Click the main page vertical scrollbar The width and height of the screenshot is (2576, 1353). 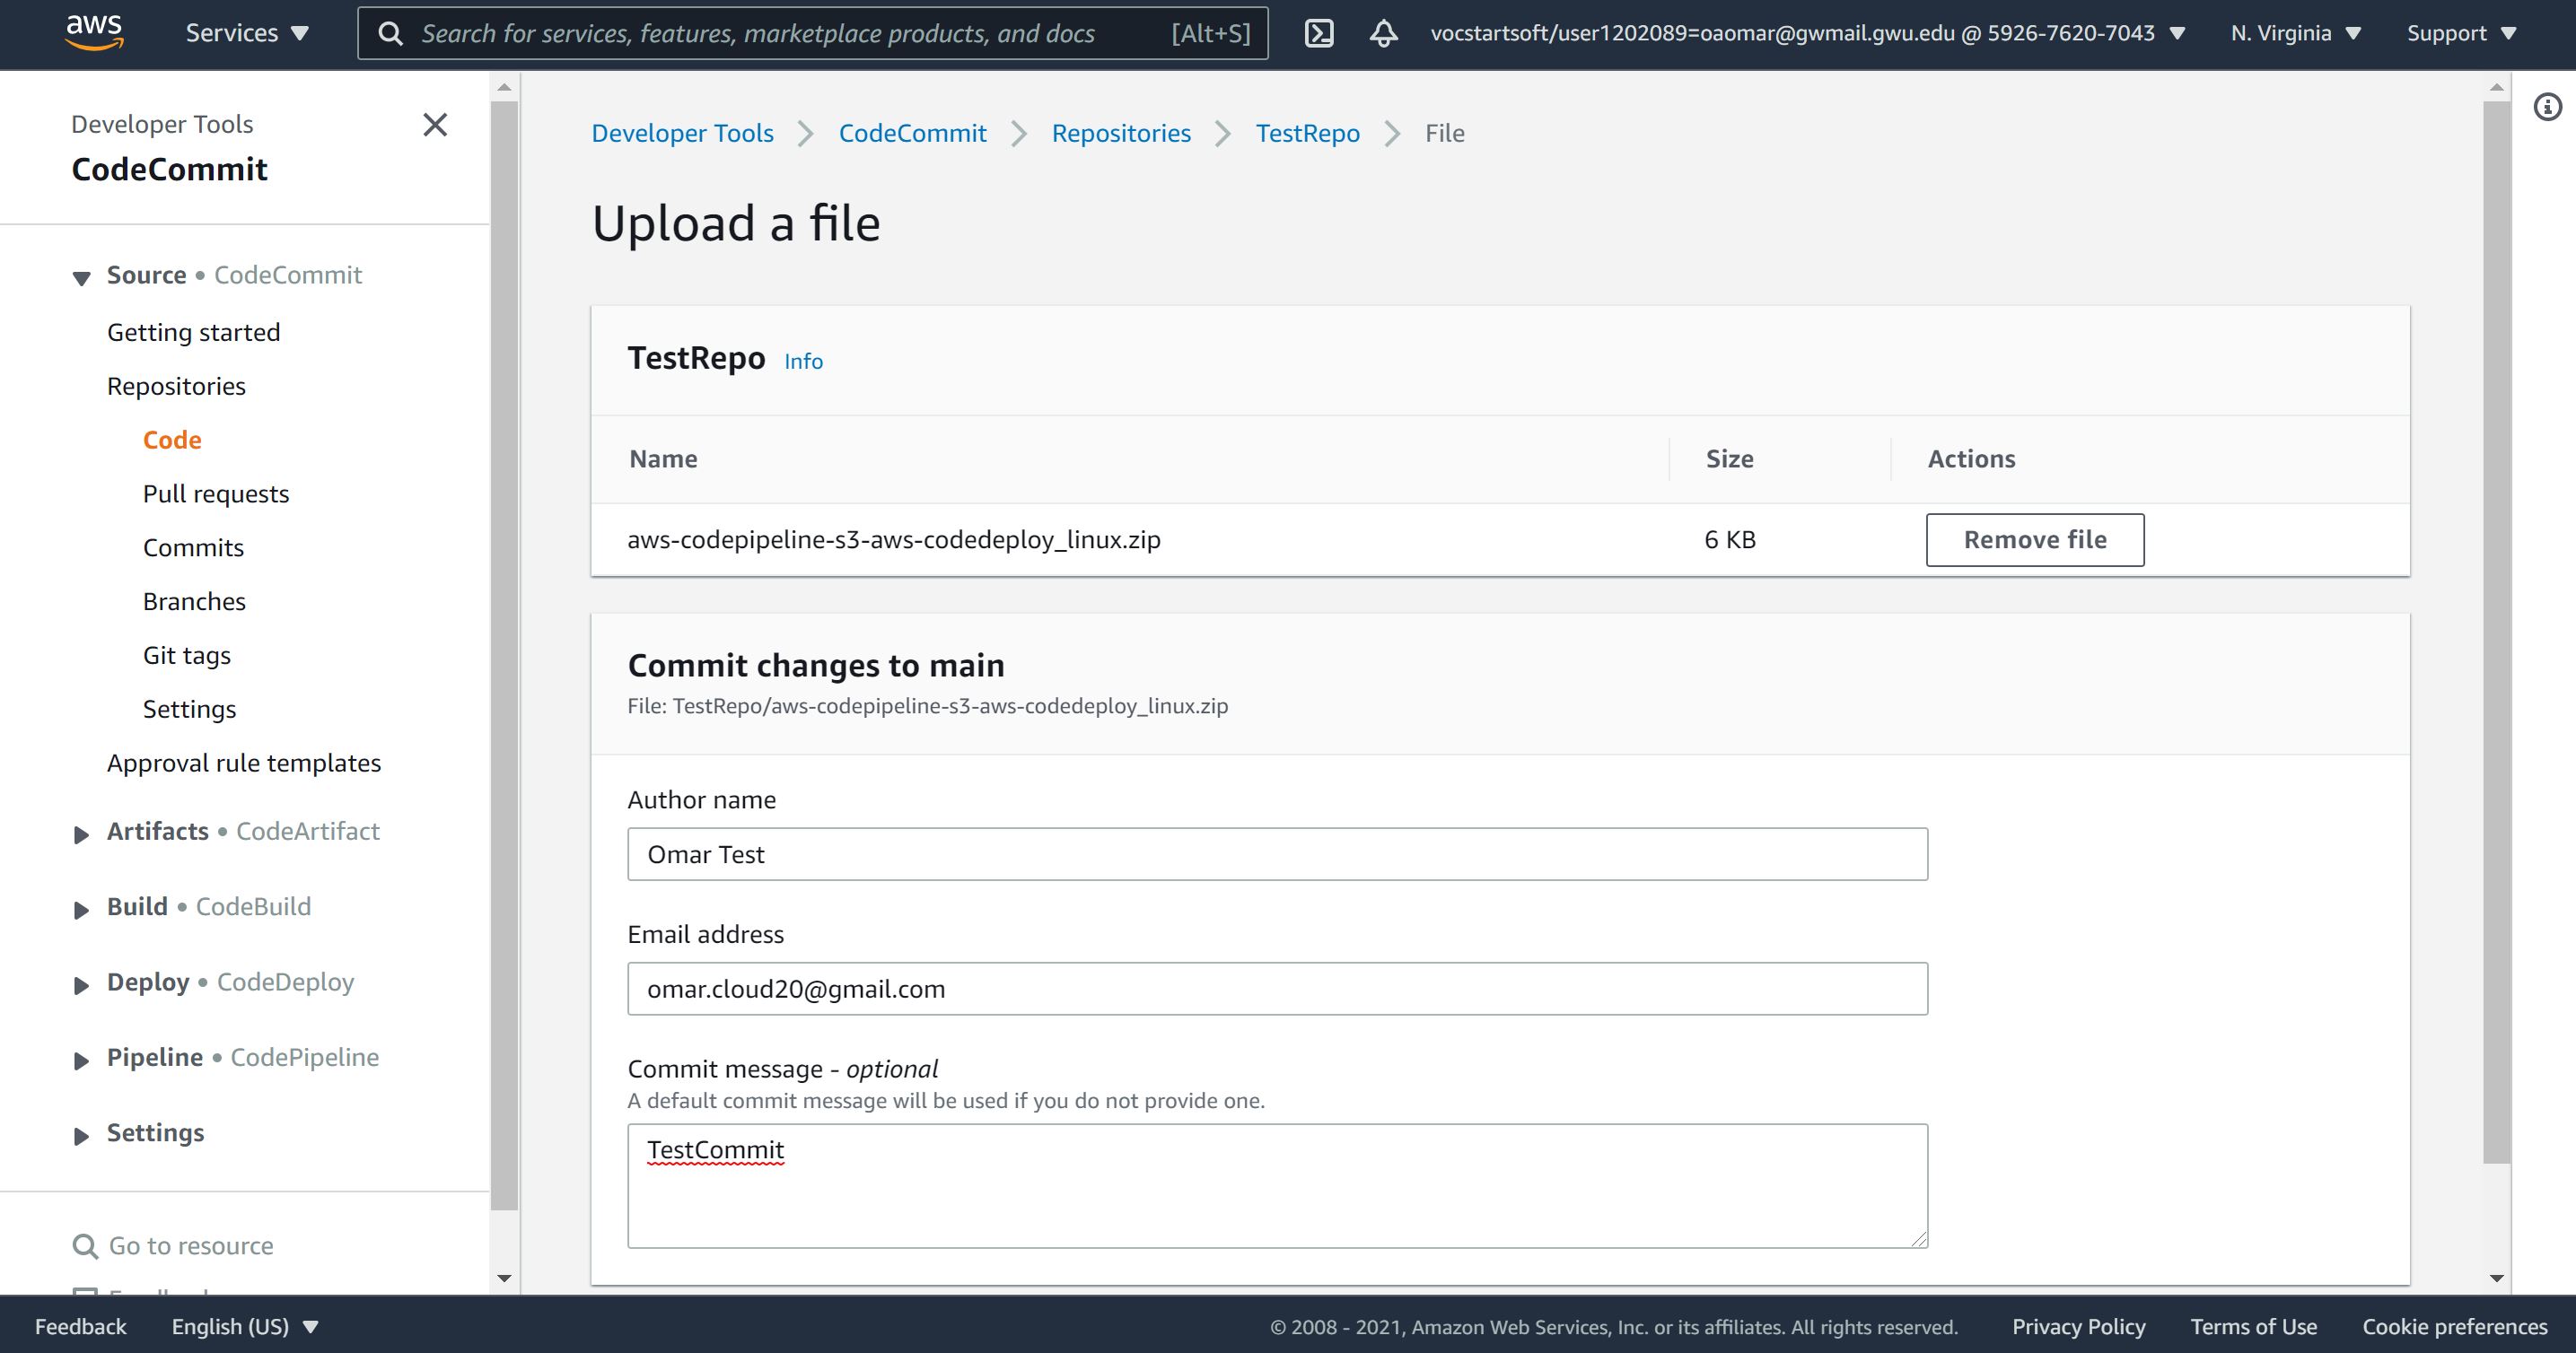click(x=2496, y=632)
